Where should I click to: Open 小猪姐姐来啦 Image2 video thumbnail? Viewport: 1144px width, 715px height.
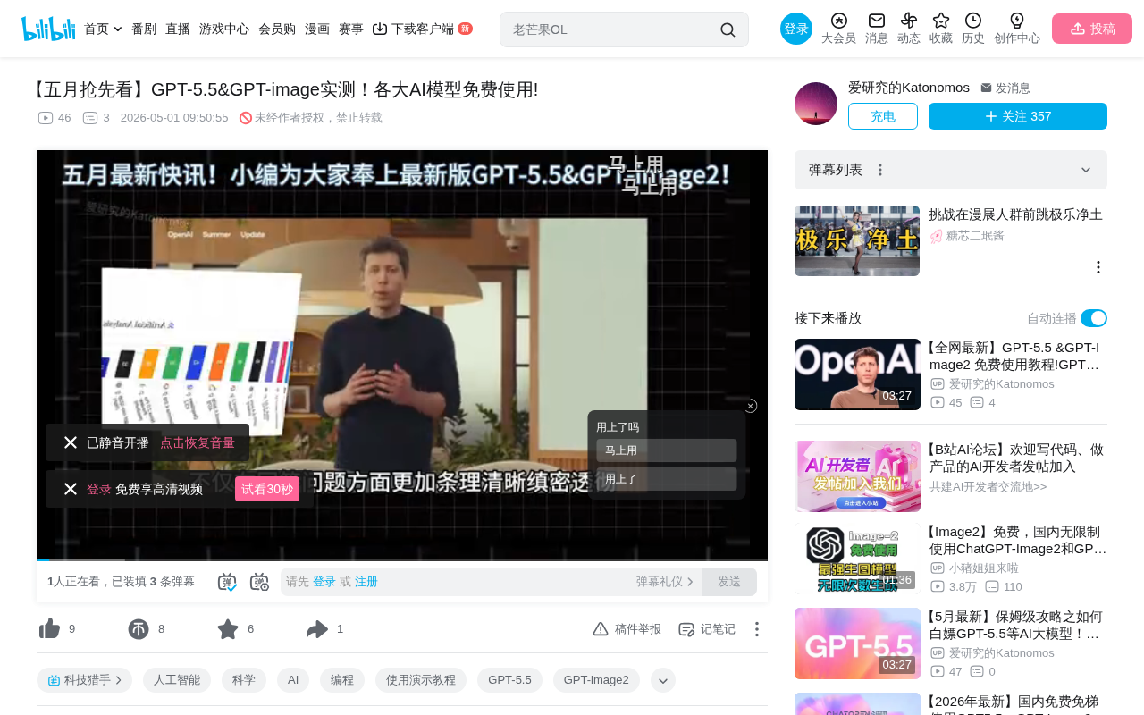pos(857,559)
